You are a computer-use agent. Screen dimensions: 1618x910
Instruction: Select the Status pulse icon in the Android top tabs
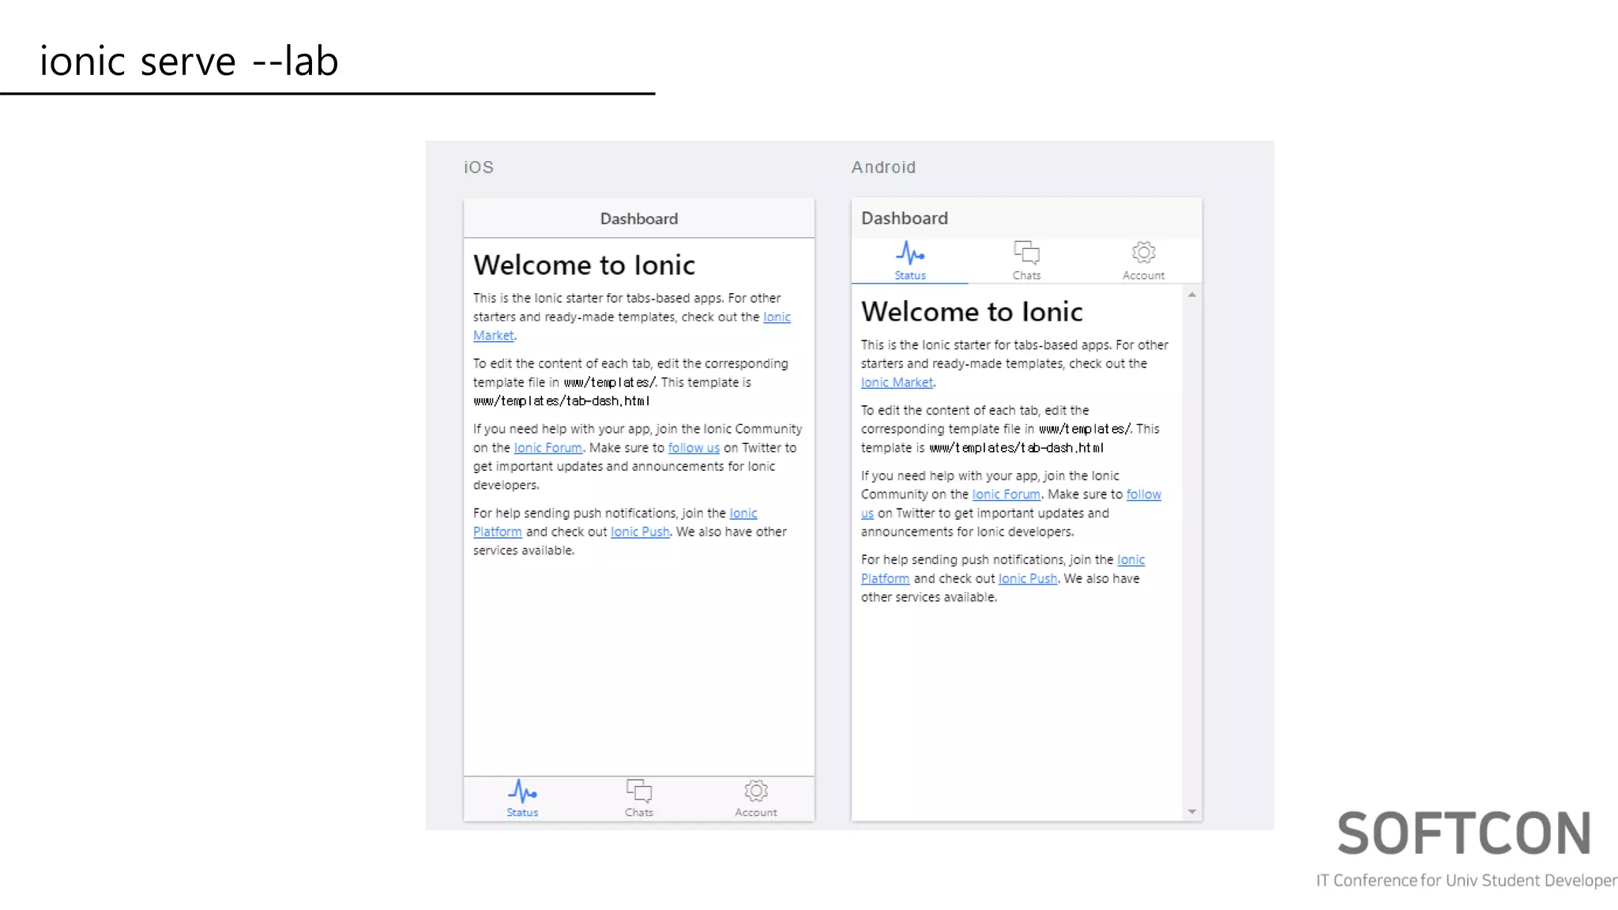(x=910, y=253)
